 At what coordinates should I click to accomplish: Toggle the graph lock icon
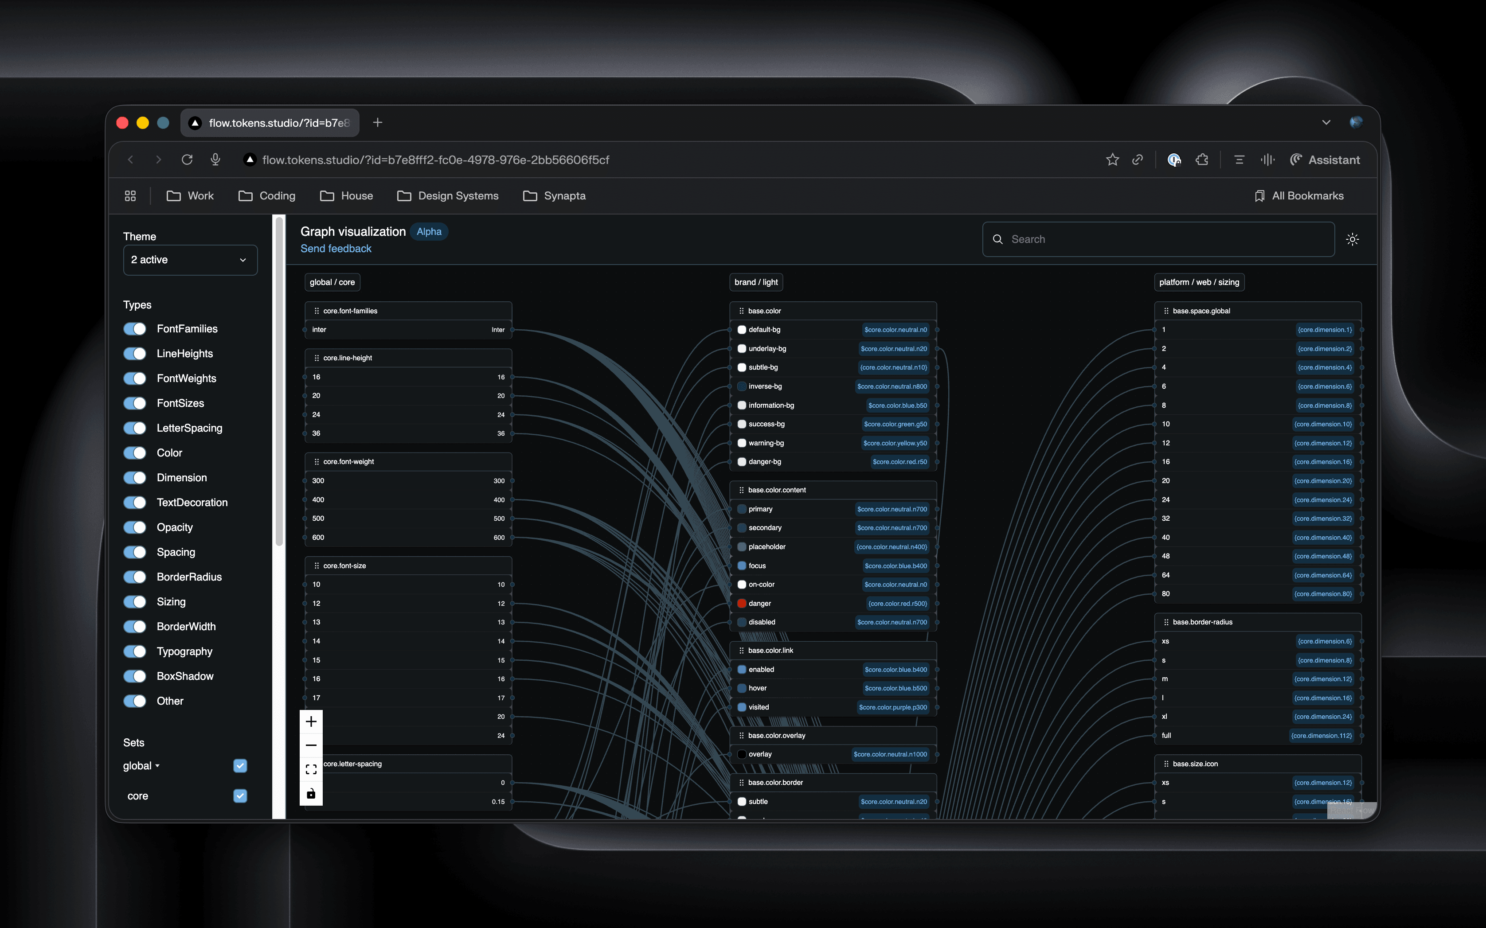coord(311,794)
